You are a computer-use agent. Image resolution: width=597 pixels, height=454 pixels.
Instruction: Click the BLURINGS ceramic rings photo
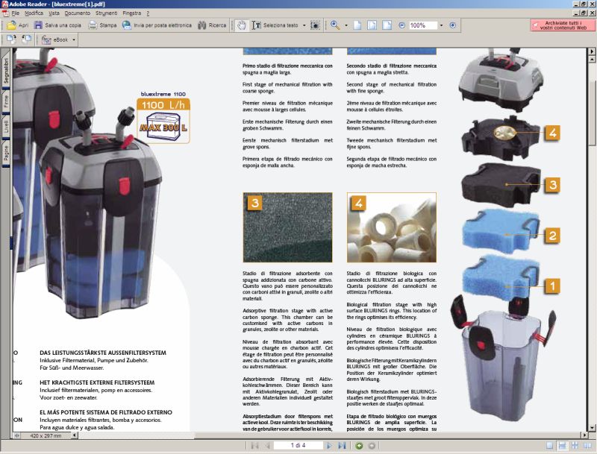click(391, 227)
